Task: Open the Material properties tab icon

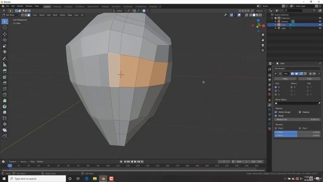Action: click(x=270, y=128)
